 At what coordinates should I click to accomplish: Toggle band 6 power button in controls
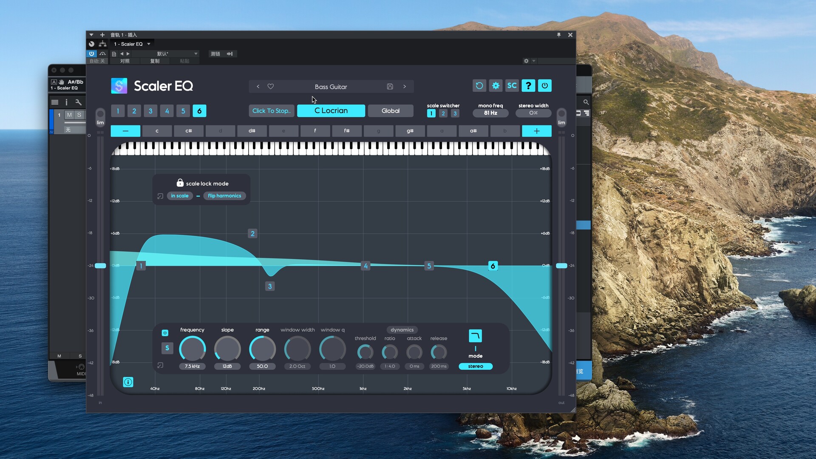[x=165, y=333]
